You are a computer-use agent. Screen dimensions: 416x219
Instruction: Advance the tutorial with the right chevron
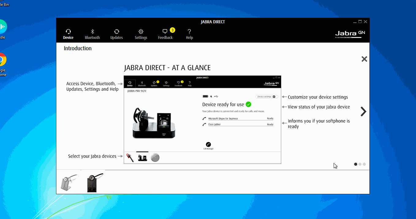pyautogui.click(x=363, y=111)
